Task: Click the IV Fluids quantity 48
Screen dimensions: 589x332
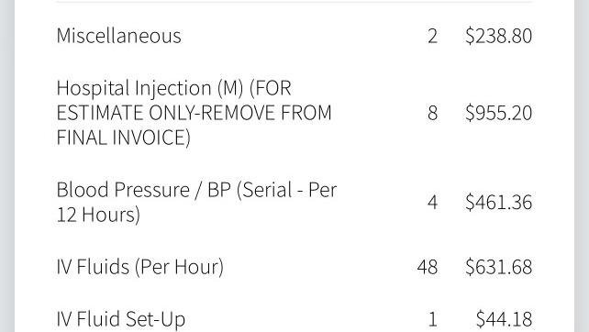Action: [x=428, y=268]
